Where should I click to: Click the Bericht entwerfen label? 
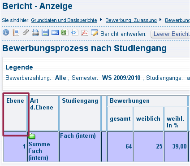123,34
